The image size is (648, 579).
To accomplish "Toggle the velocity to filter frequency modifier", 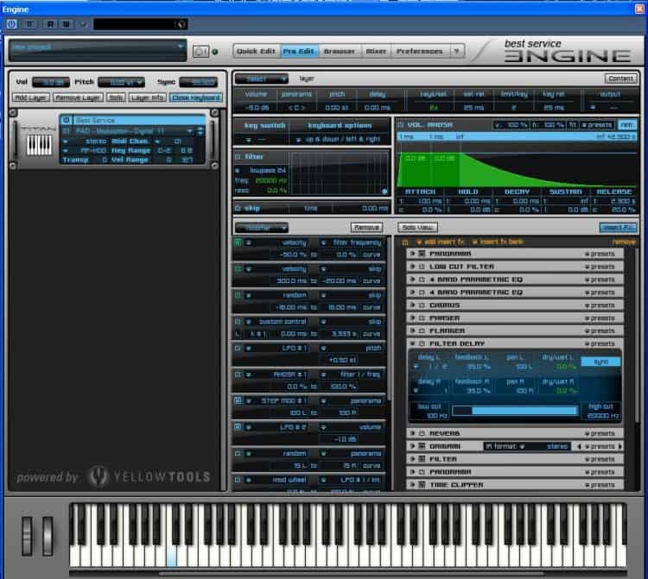I will point(238,242).
